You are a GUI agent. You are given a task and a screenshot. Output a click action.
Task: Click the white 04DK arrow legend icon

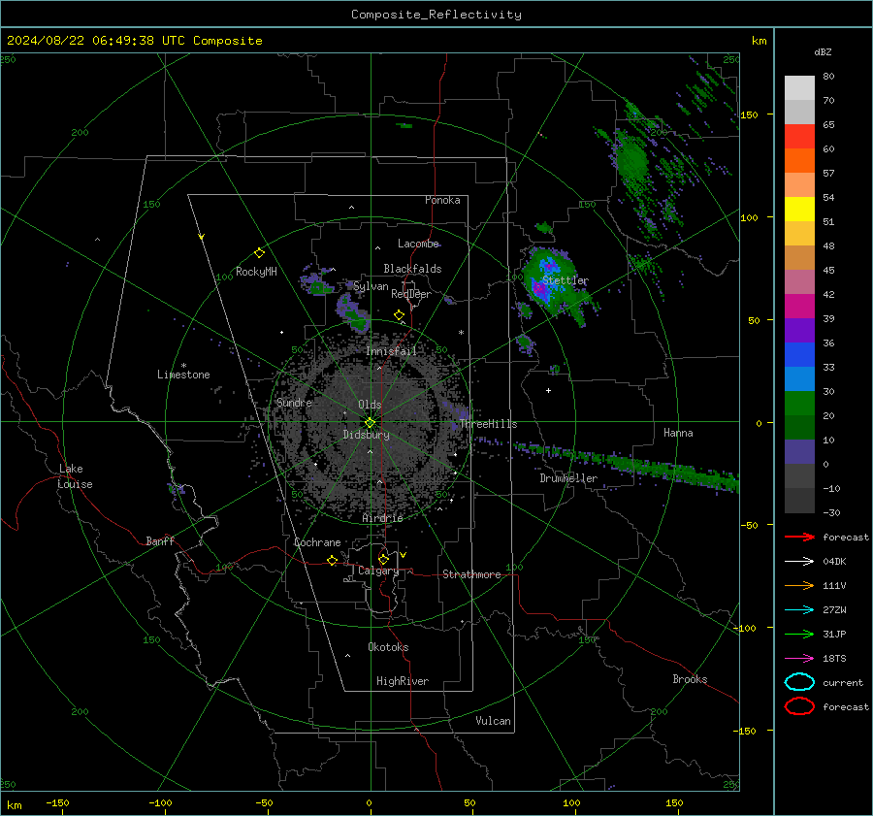coord(799,562)
